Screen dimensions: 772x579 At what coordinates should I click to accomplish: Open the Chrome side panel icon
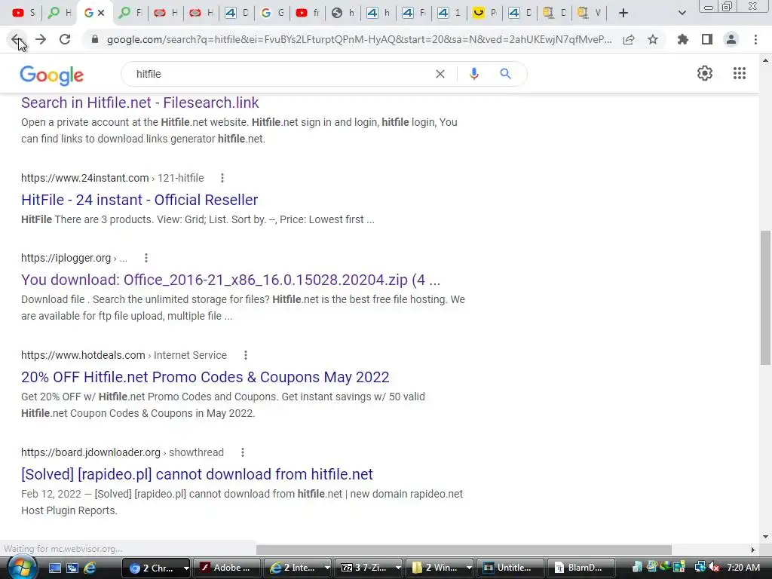(x=707, y=39)
